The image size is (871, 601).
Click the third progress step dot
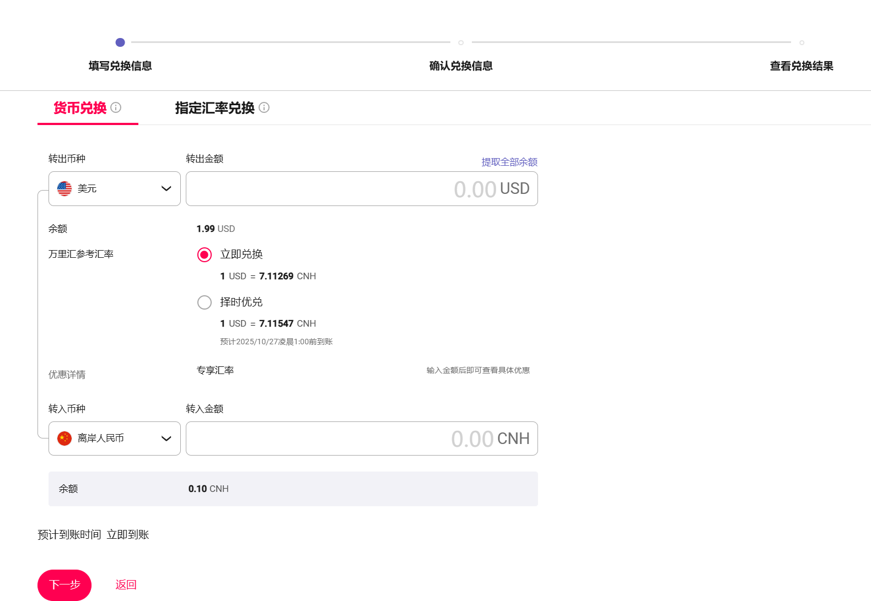(x=802, y=42)
